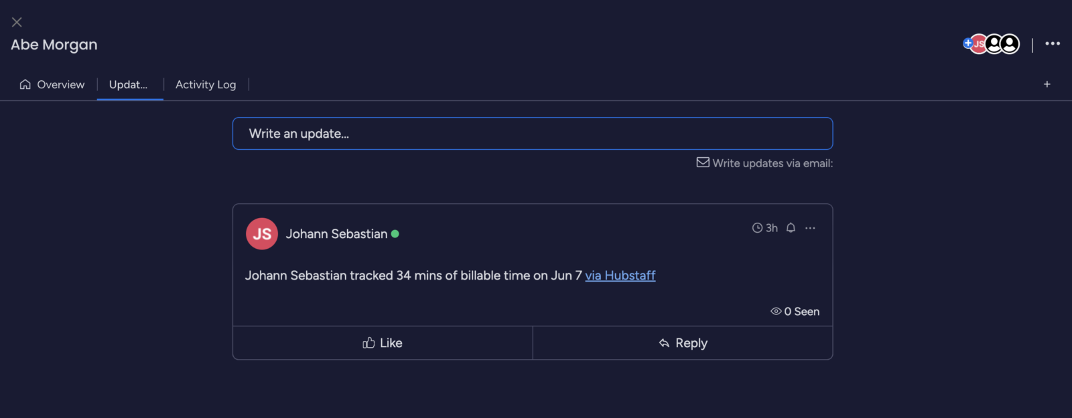
Task: Click the home icon on Overview tab
Action: [x=25, y=84]
